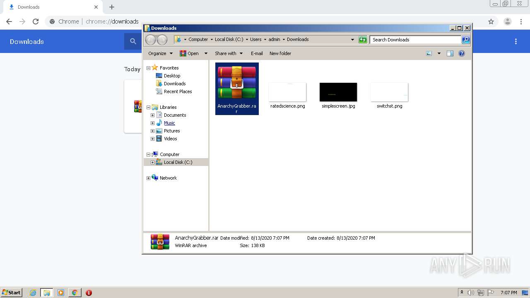Click the search magnifier in Explorer

pyautogui.click(x=466, y=40)
